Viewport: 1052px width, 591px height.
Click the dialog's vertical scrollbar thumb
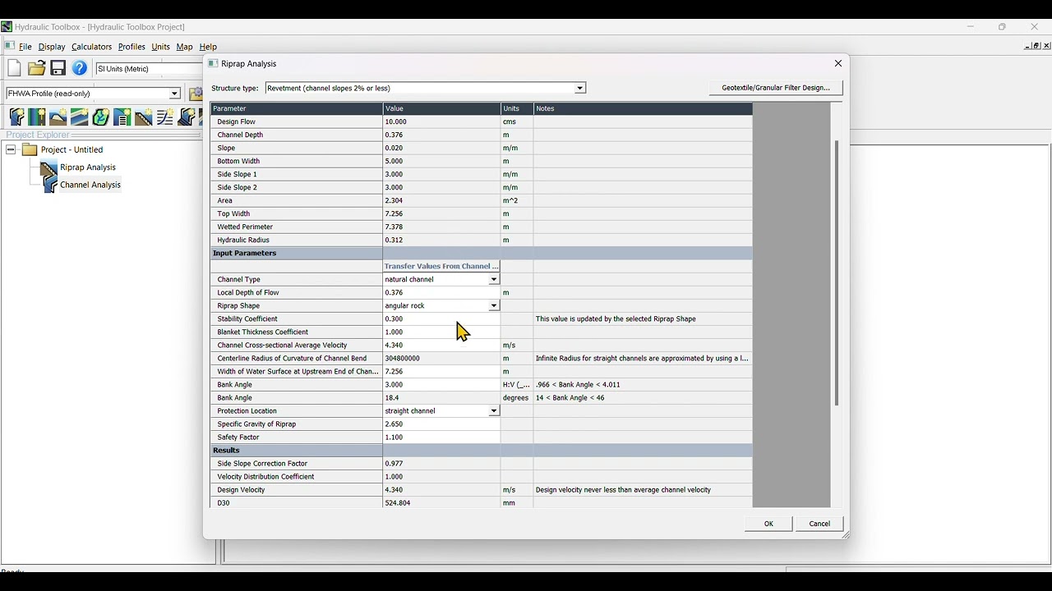pos(837,273)
